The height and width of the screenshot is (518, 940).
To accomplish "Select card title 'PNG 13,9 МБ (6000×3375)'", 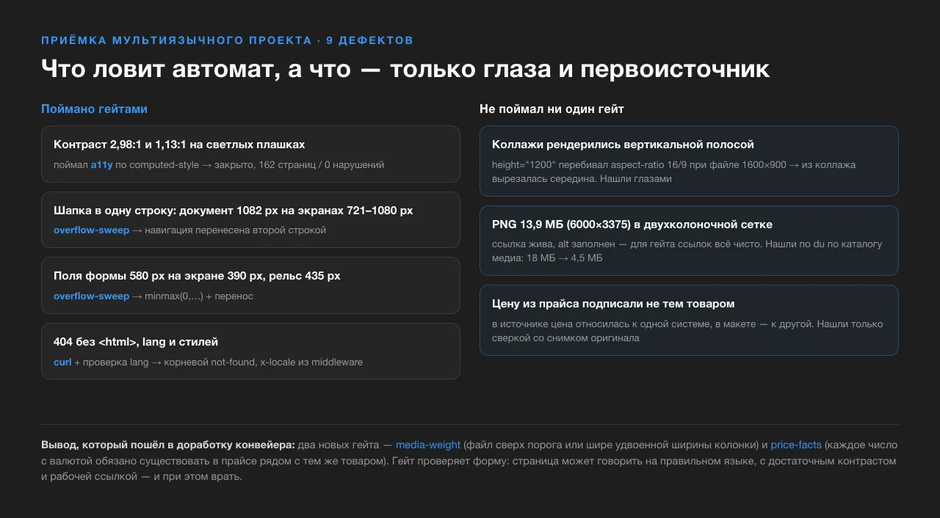I will [x=561, y=225].
